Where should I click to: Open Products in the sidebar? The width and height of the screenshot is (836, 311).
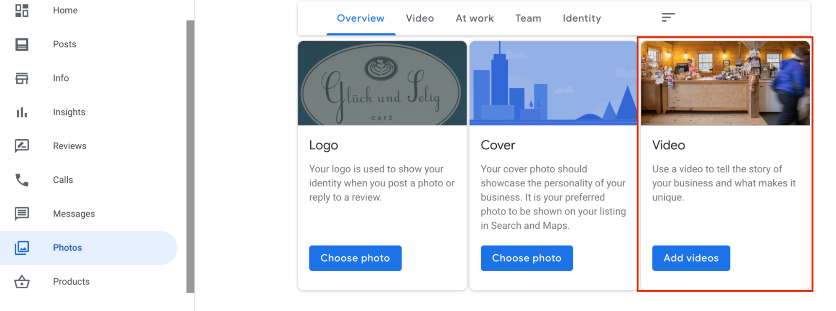[x=71, y=282]
